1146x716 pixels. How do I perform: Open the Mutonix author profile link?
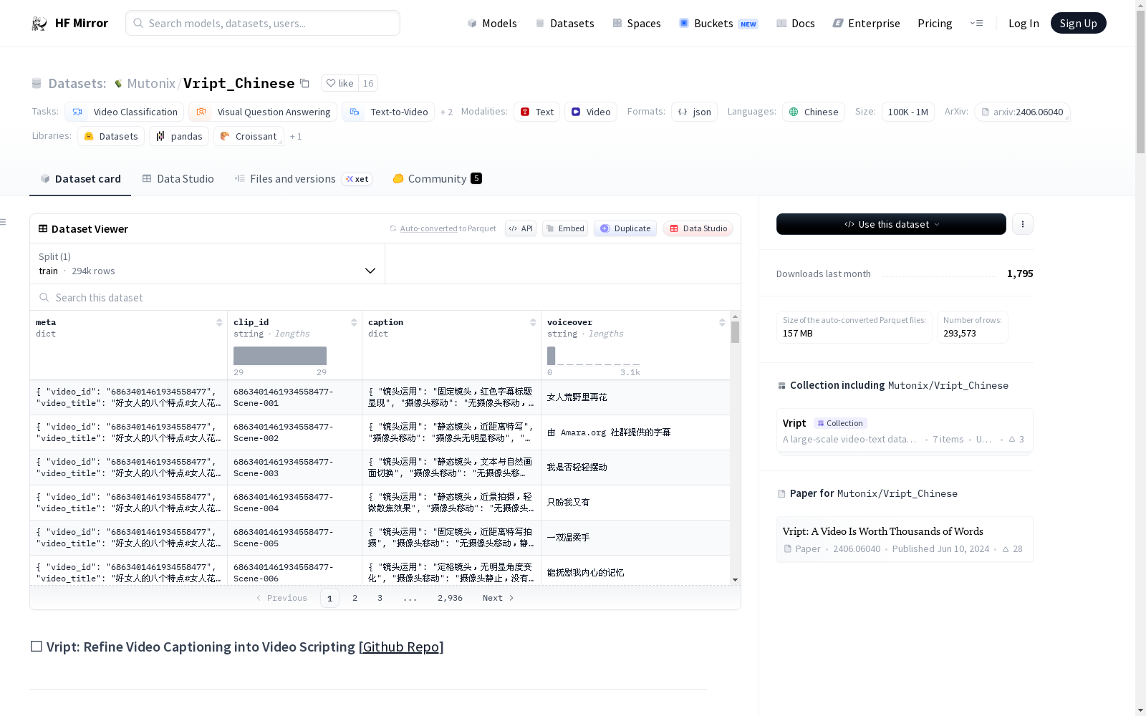[151, 84]
